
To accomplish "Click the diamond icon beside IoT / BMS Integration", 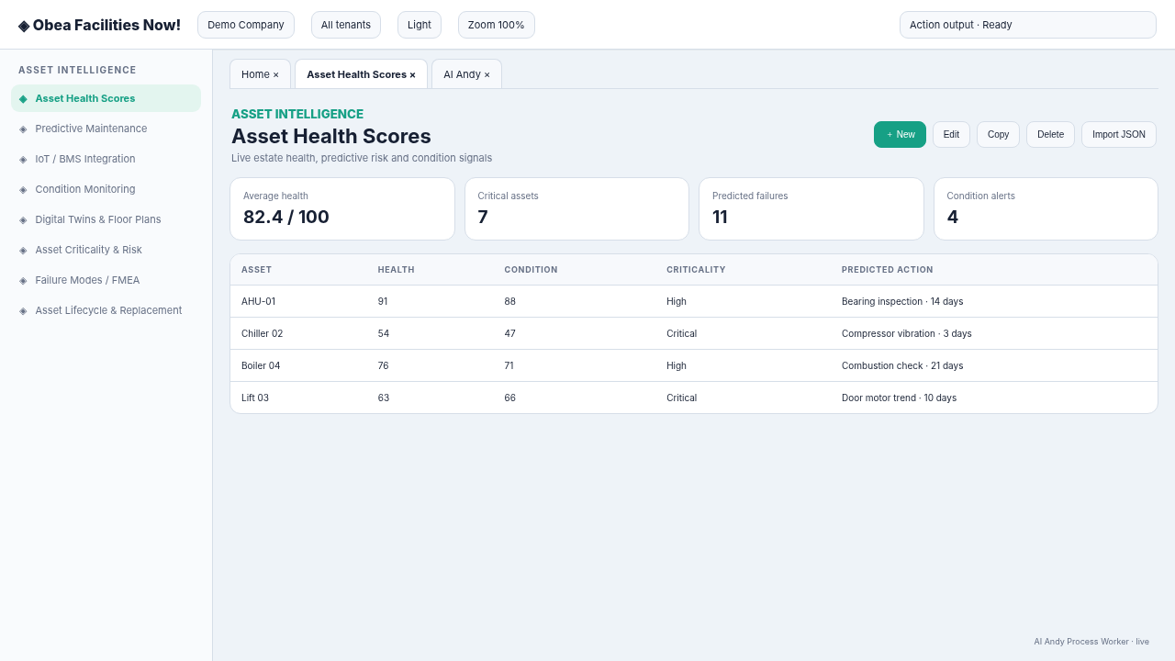I will (23, 159).
